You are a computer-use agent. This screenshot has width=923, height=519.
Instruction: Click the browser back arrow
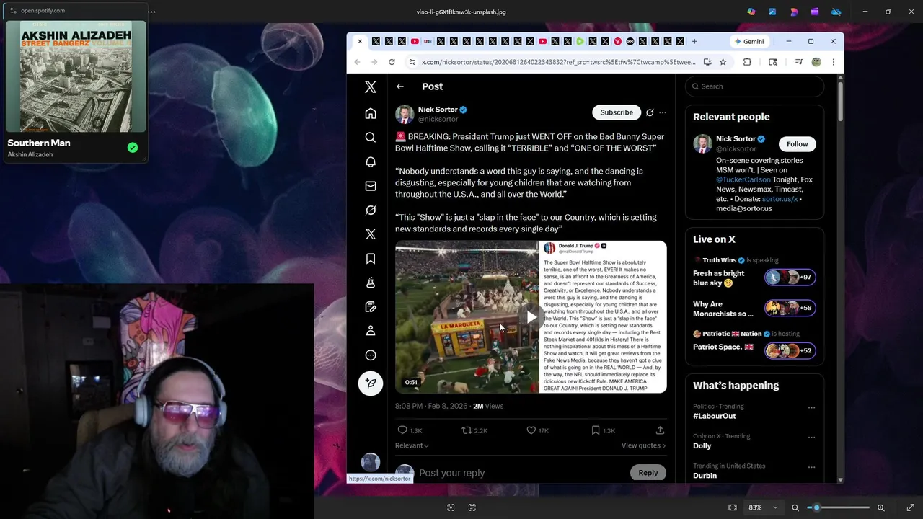pyautogui.click(x=357, y=62)
